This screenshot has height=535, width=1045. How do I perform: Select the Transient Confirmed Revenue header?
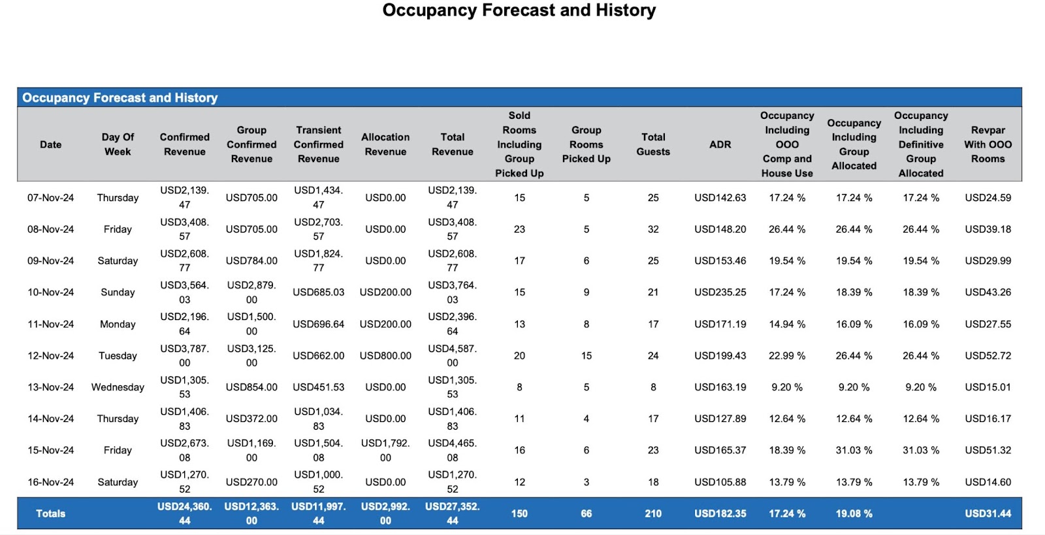click(318, 144)
